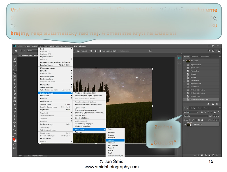Select the Ellipse shape tool
Screen dimensions: 227x172
(x=15, y=123)
